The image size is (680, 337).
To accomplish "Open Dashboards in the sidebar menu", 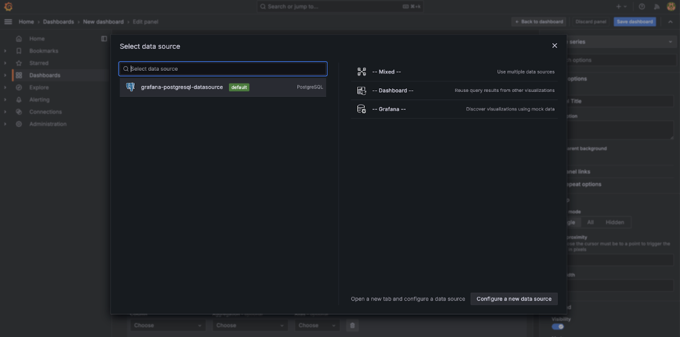I will [45, 75].
